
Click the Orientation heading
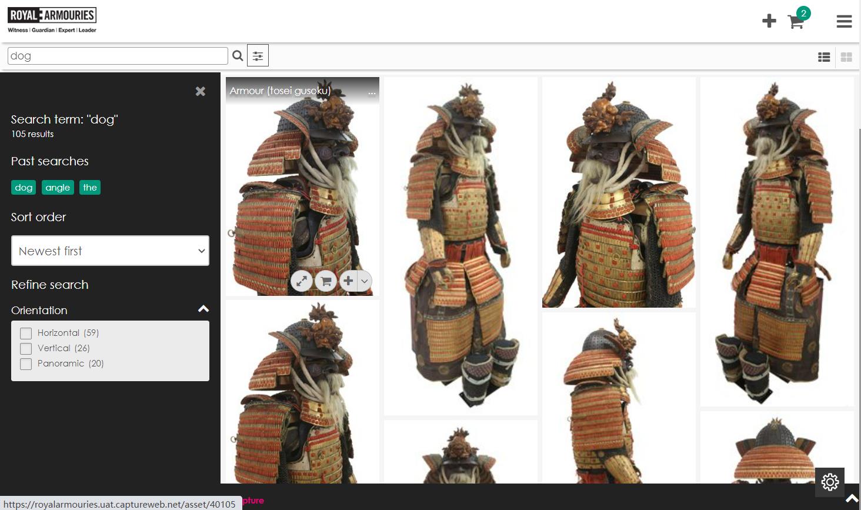tap(39, 310)
